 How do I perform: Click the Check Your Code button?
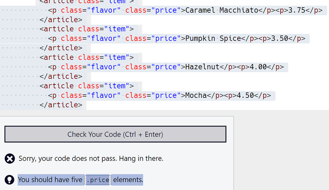pos(115,134)
